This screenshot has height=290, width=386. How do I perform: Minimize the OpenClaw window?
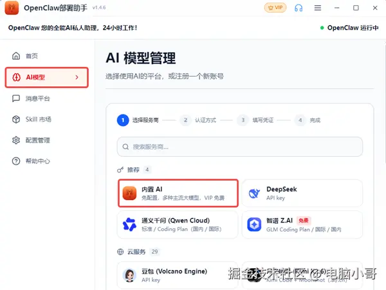pyautogui.click(x=336, y=8)
